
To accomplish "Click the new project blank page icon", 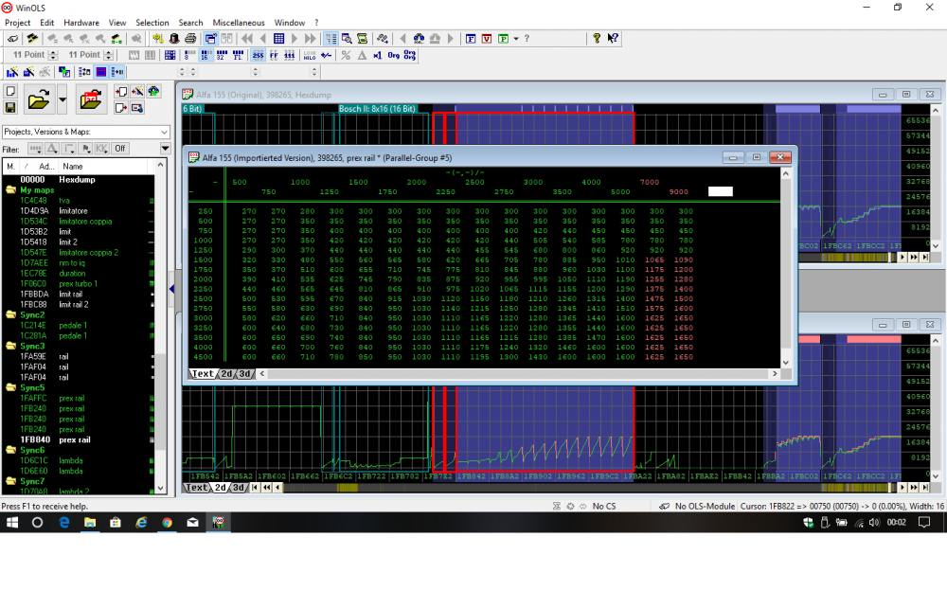I will pyautogui.click(x=10, y=91).
